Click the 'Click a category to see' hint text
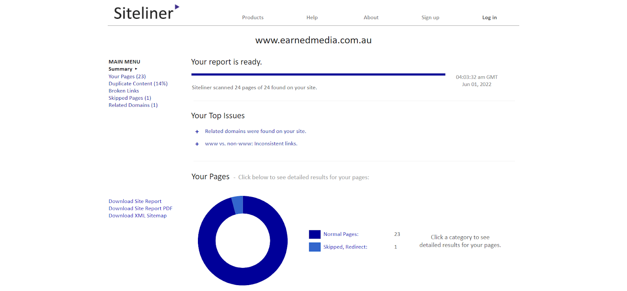 (460, 237)
